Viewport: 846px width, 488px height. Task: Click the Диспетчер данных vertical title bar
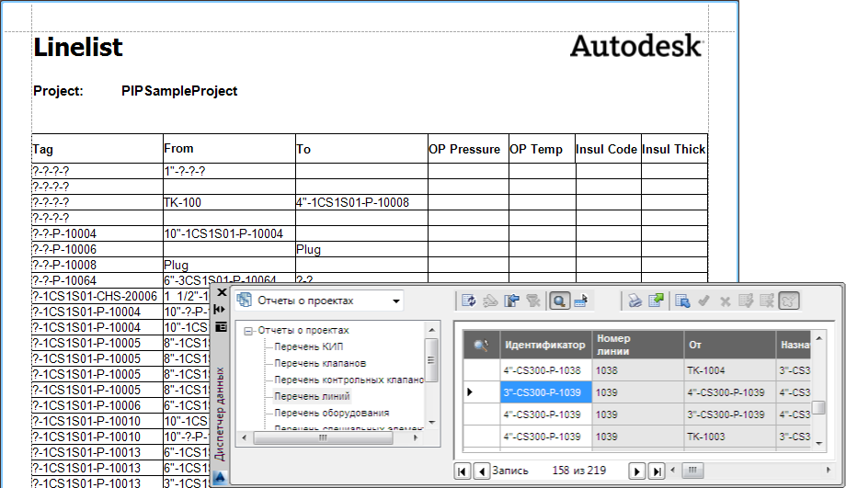point(219,413)
